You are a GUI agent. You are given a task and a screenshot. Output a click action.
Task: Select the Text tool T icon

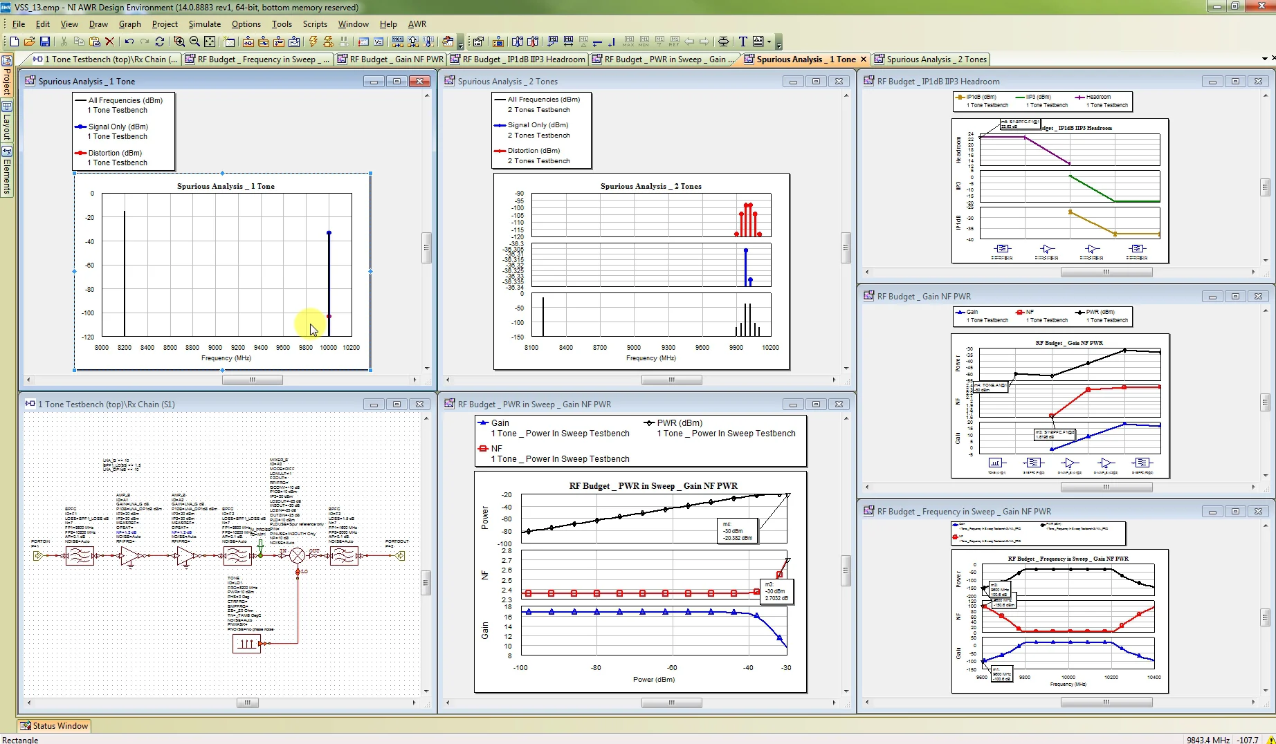coord(742,41)
